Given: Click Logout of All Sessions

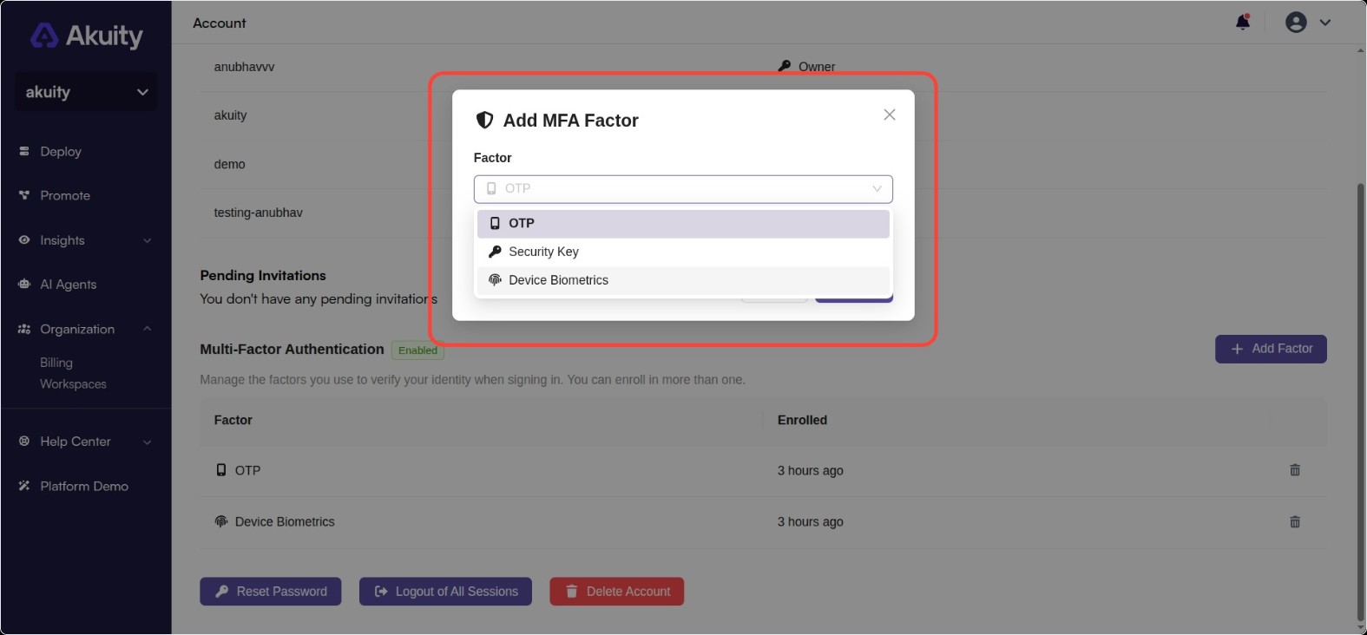Looking at the screenshot, I should [x=445, y=592].
